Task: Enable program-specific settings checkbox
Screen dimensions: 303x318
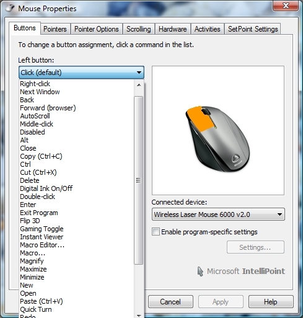Action: coord(156,232)
